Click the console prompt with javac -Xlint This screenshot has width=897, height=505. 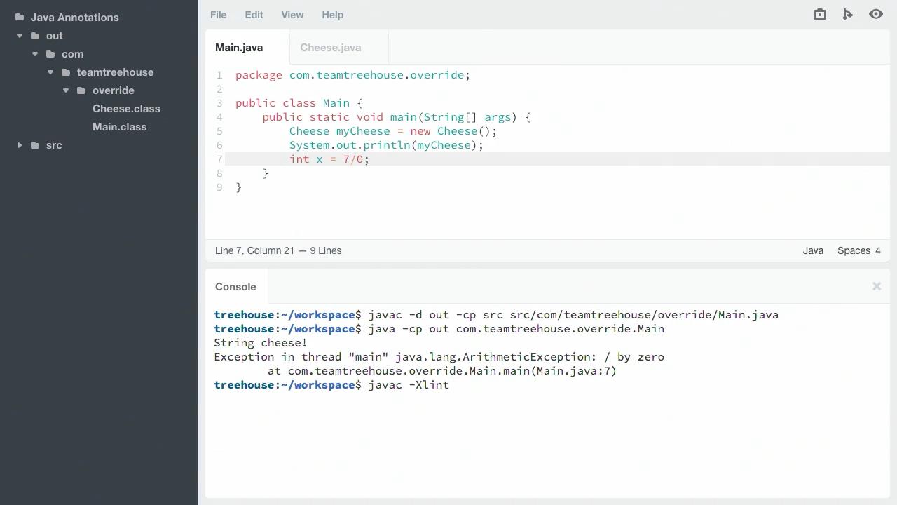click(331, 385)
